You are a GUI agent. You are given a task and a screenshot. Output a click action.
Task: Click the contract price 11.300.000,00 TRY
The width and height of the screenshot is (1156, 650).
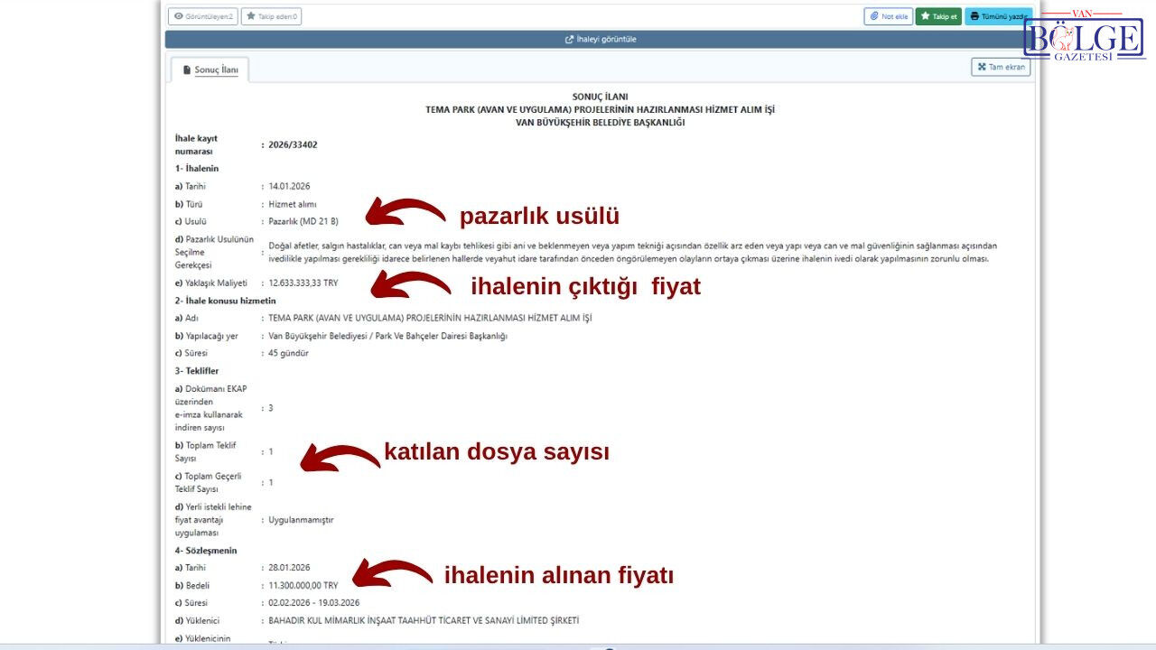coord(303,585)
